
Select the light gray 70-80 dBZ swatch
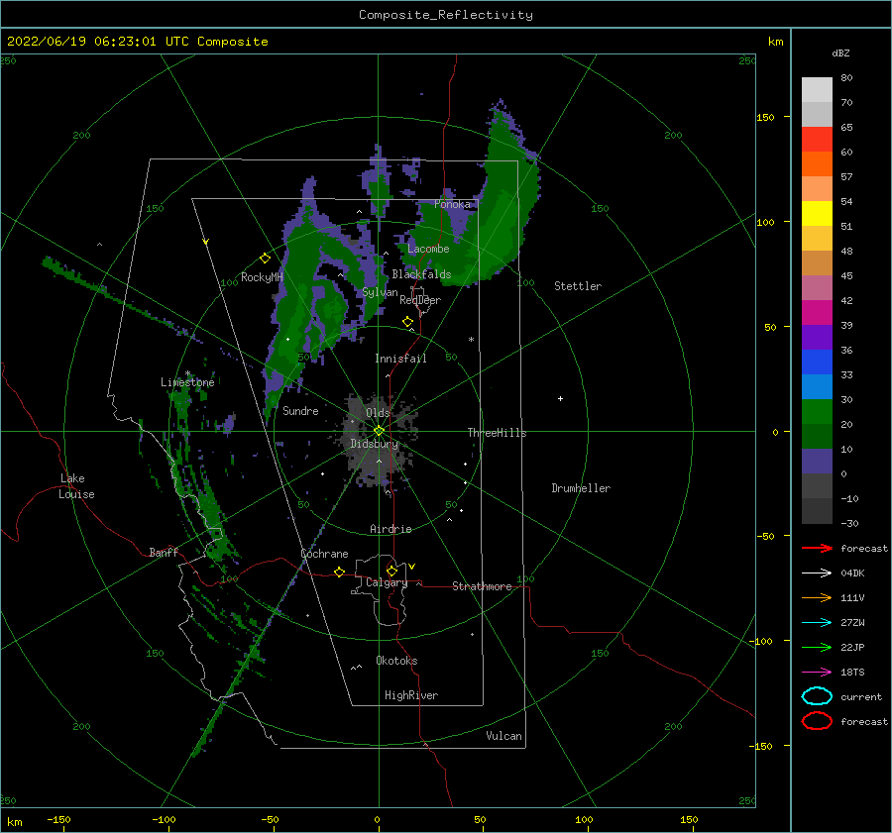(x=817, y=90)
